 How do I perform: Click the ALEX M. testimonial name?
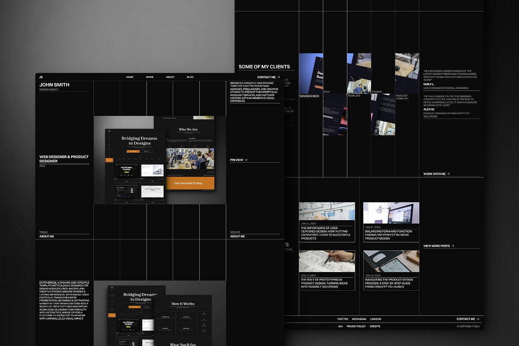[429, 109]
